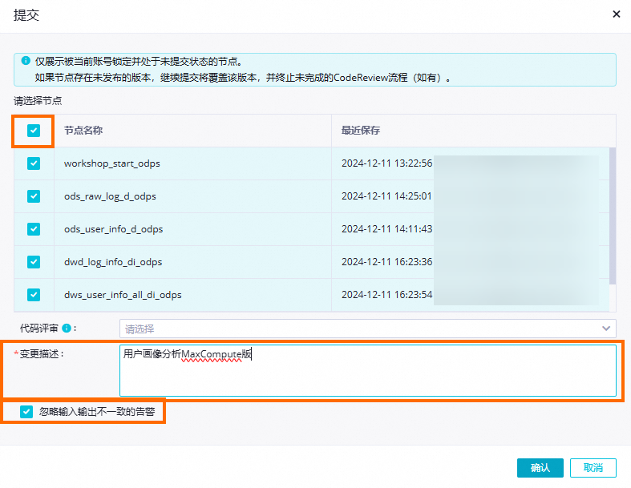Viewport: 631px width, 488px height.
Task: Click the 代码评审 info icon
Action: click(x=67, y=329)
